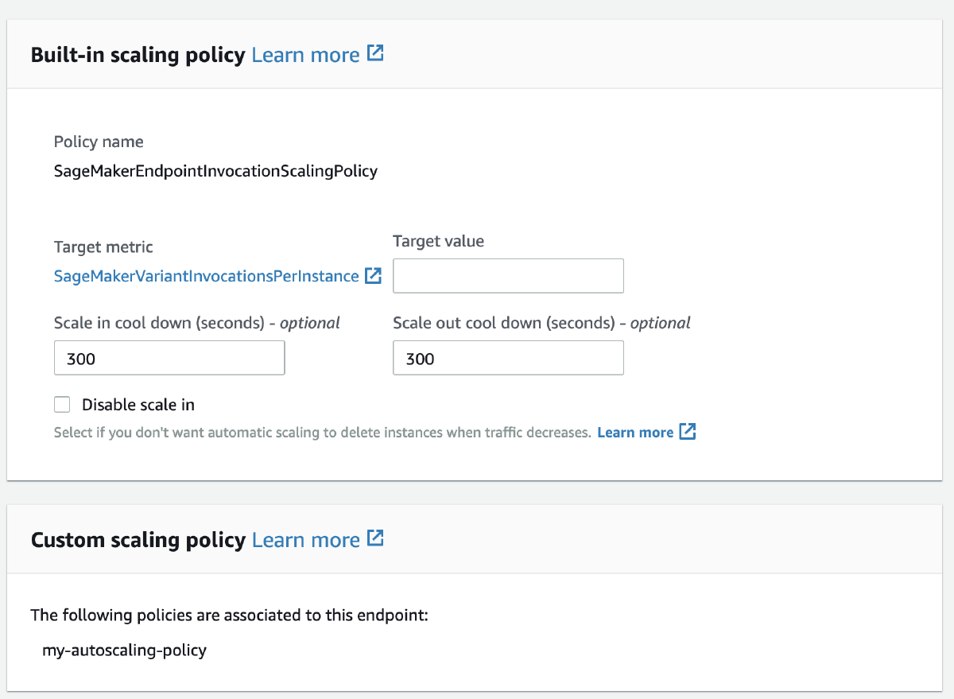Click the Scale out cool down field

(x=508, y=358)
